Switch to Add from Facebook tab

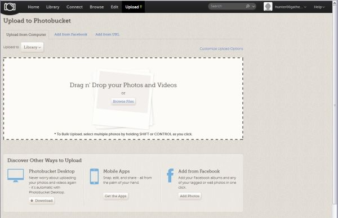click(71, 34)
